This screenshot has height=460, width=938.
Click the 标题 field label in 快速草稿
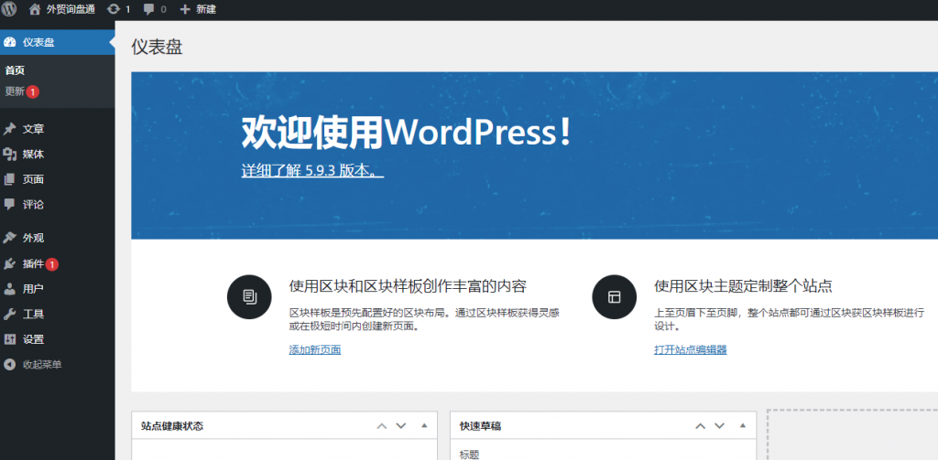pos(469,455)
